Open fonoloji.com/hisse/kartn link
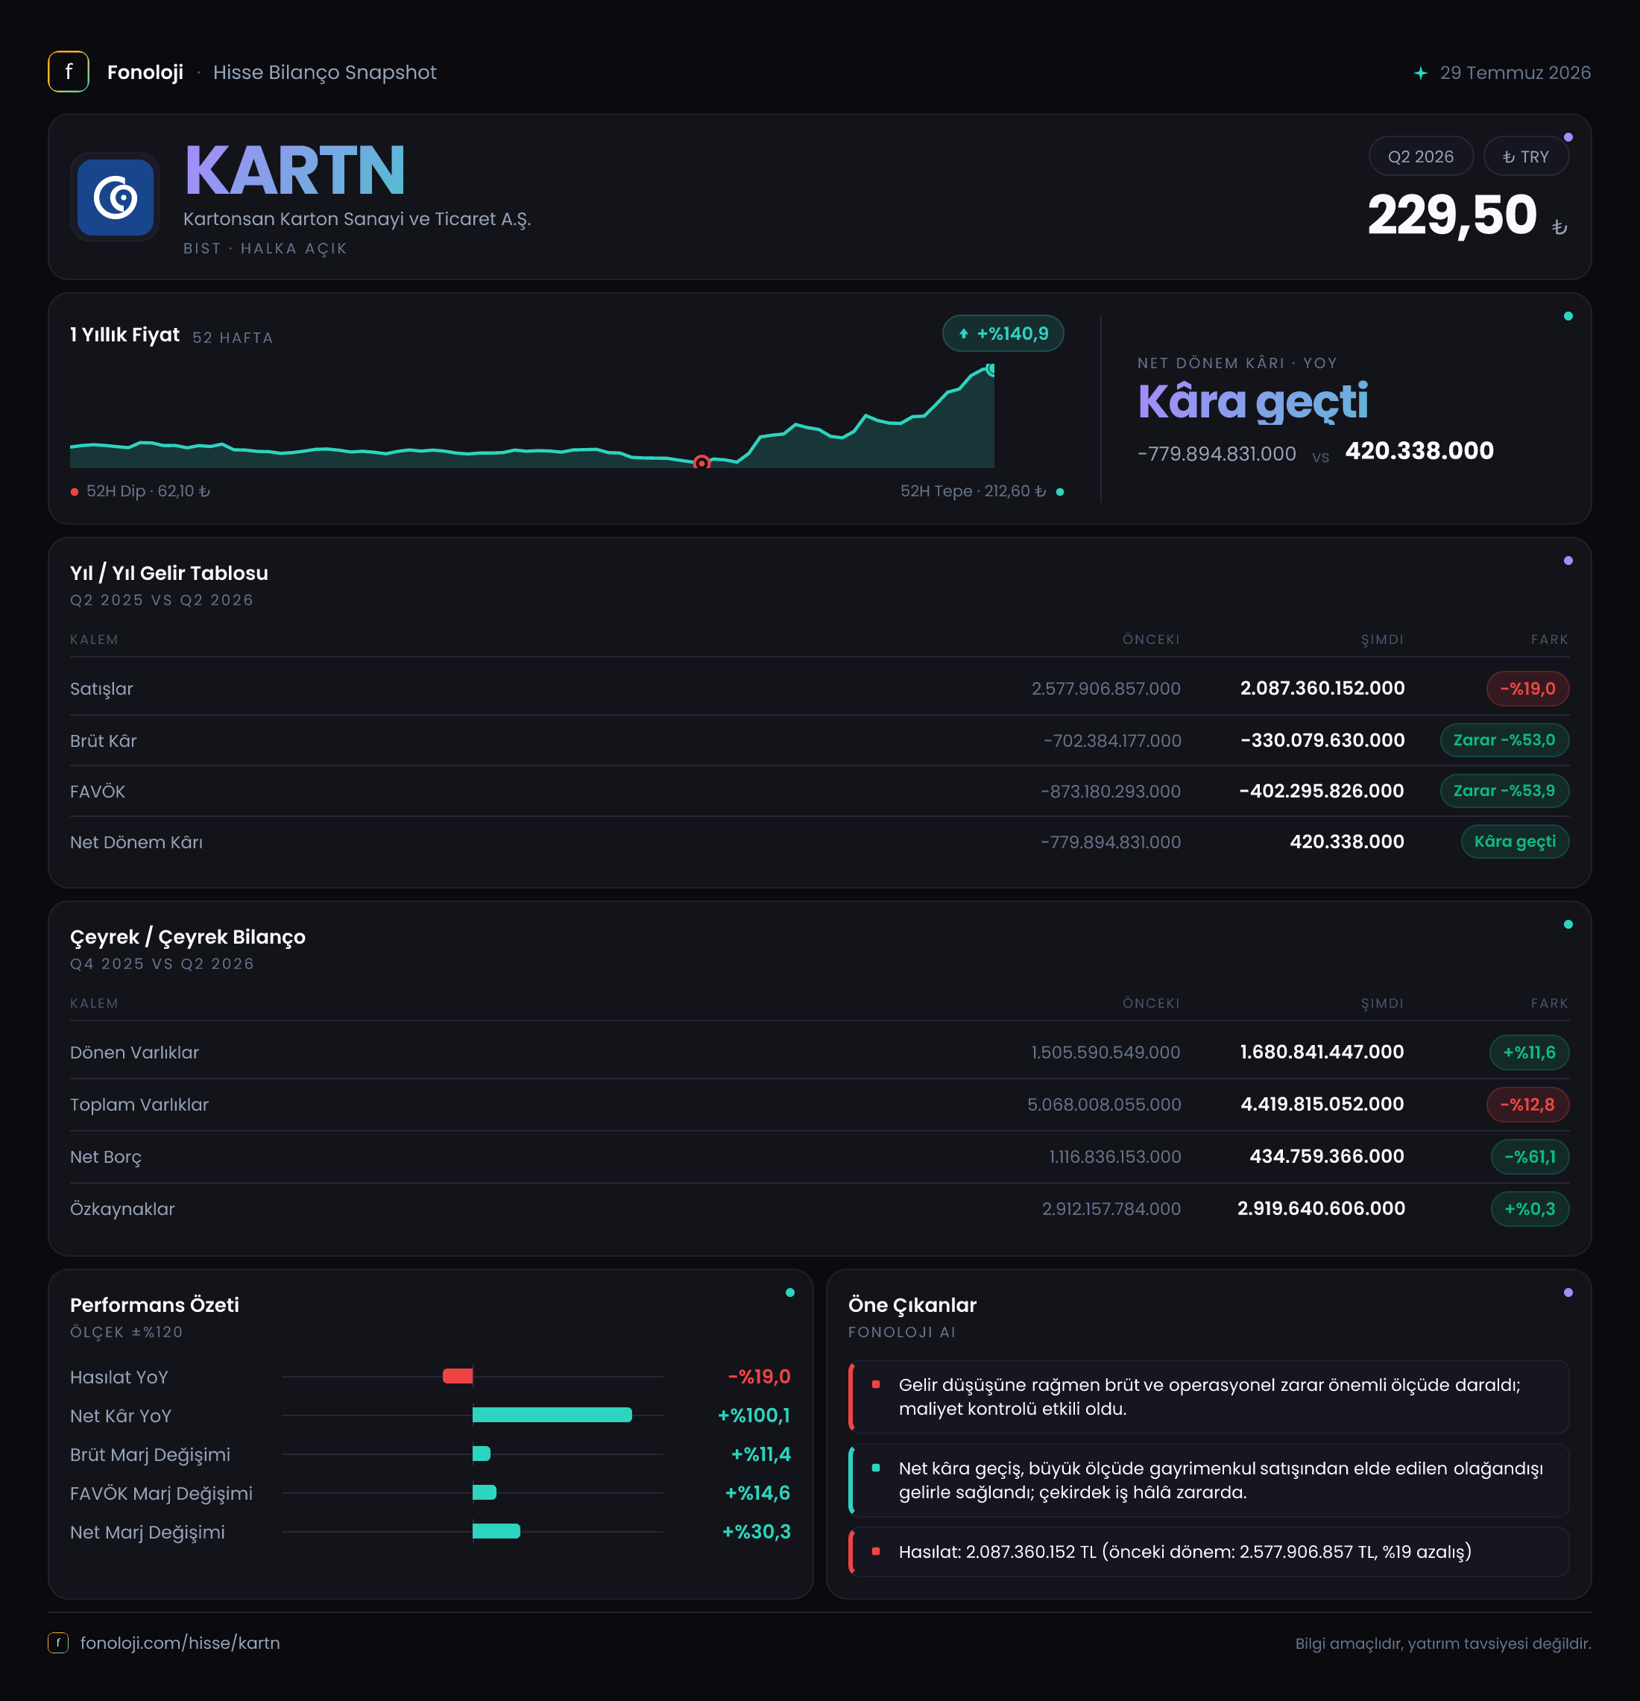Image resolution: width=1640 pixels, height=1701 pixels. (x=180, y=1643)
